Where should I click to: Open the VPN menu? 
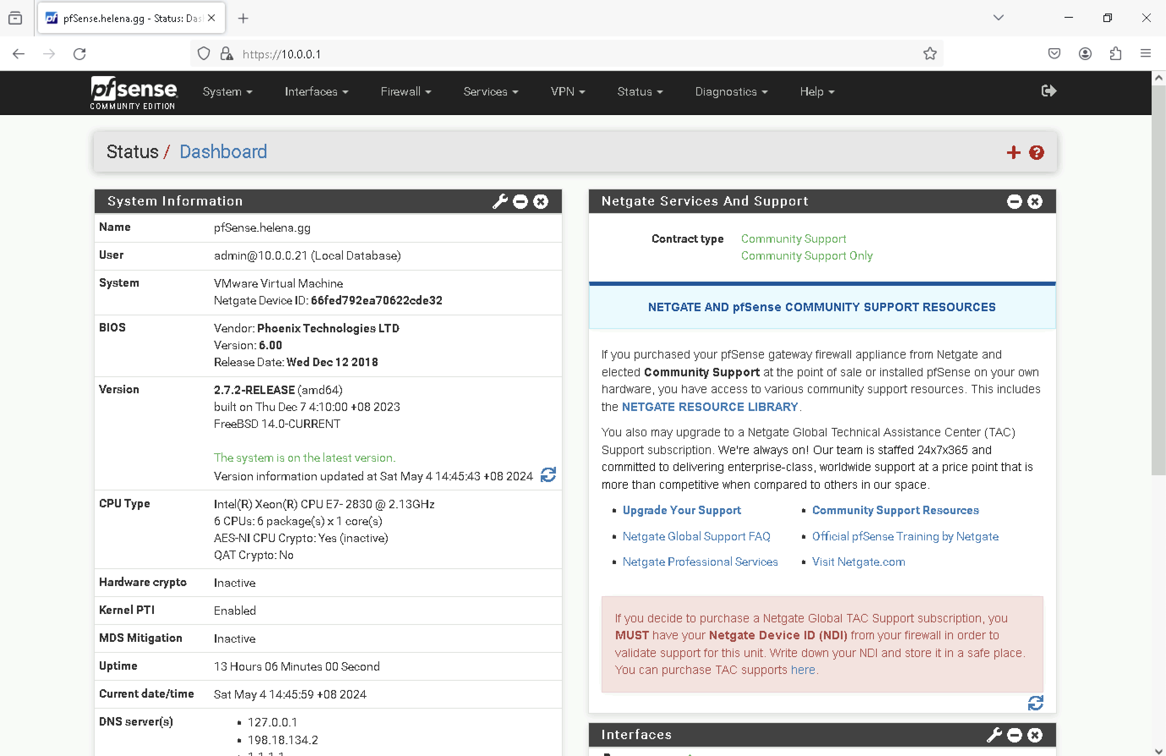pos(567,92)
